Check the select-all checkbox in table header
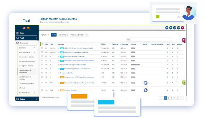204x118 pixels. click(x=42, y=44)
